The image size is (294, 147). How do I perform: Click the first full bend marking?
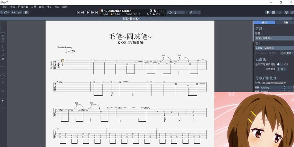point(164,55)
